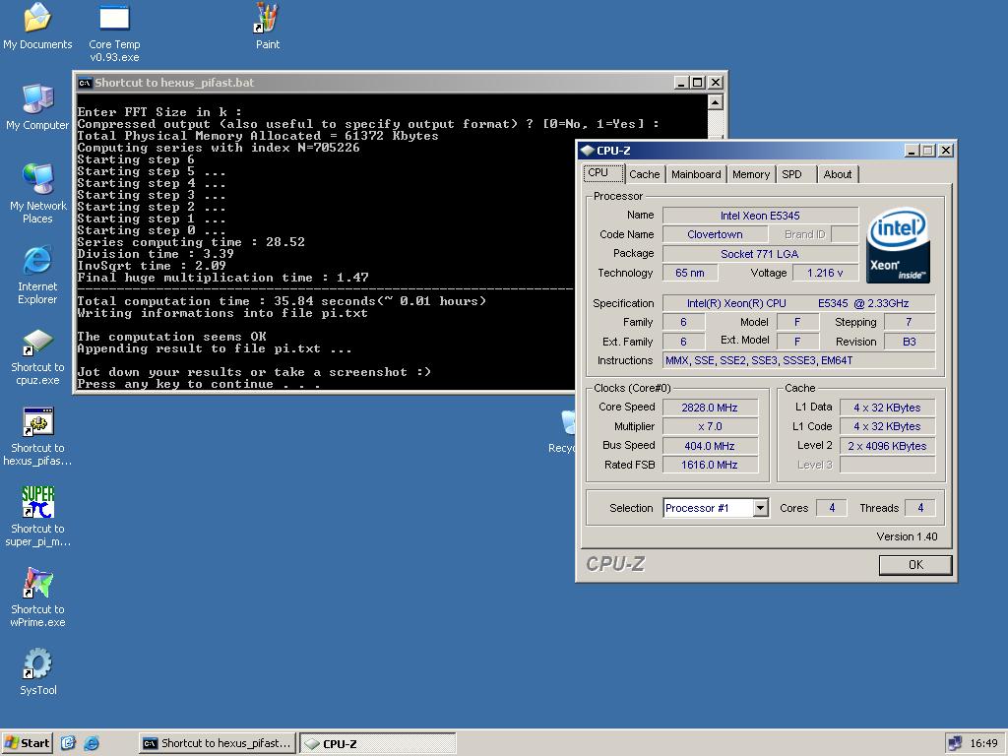Open Shortcut to cpuz.exe icon

(37, 342)
